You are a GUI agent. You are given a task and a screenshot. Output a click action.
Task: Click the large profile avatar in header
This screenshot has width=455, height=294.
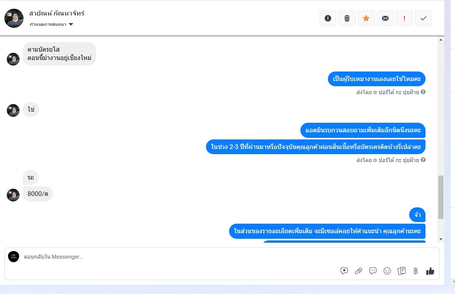coord(14,18)
